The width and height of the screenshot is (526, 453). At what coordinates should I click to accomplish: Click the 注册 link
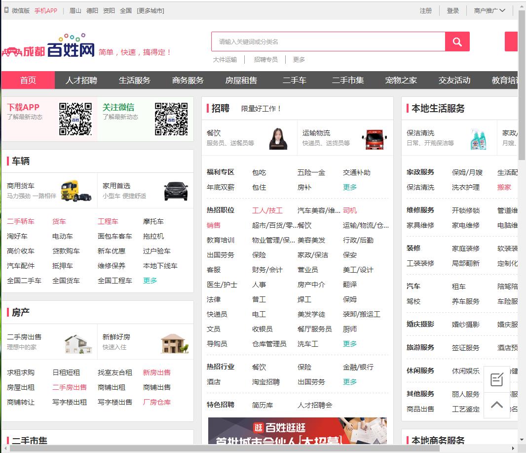click(x=425, y=10)
